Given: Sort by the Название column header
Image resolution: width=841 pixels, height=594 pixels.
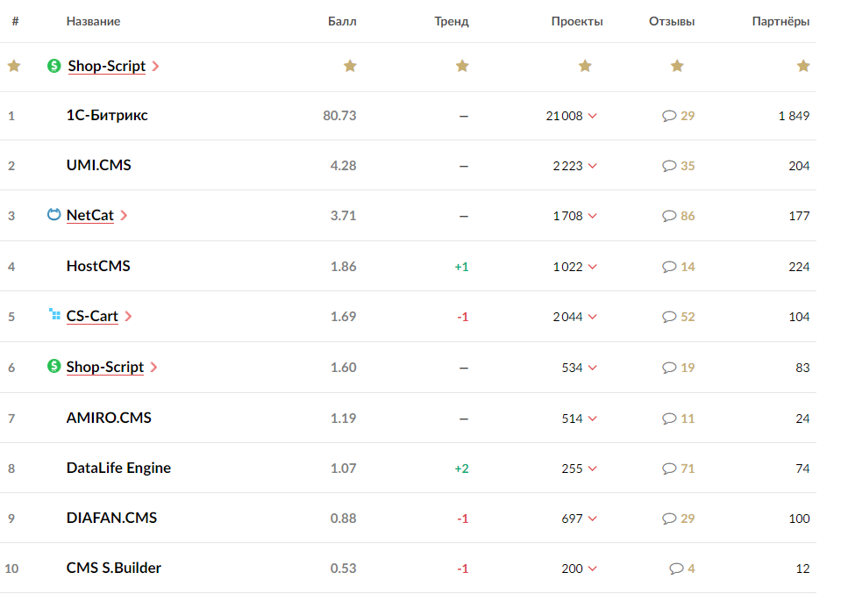Looking at the screenshot, I should tap(93, 21).
